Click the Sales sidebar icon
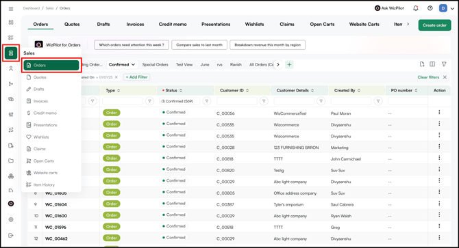The height and width of the screenshot is (248, 459). (11, 53)
